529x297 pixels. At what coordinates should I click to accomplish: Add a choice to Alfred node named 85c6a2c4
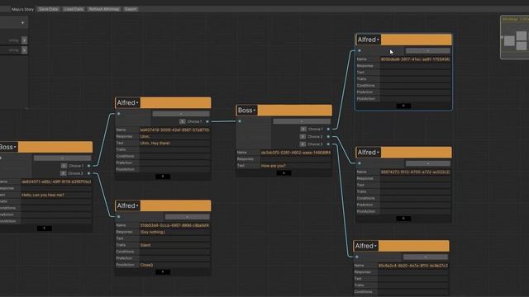tap(426, 257)
